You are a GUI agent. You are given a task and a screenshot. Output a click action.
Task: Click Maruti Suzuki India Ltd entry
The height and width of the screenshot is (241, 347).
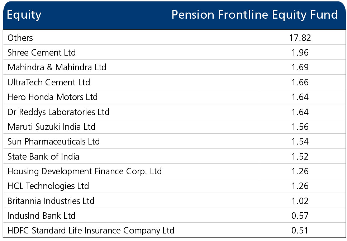coord(51,127)
